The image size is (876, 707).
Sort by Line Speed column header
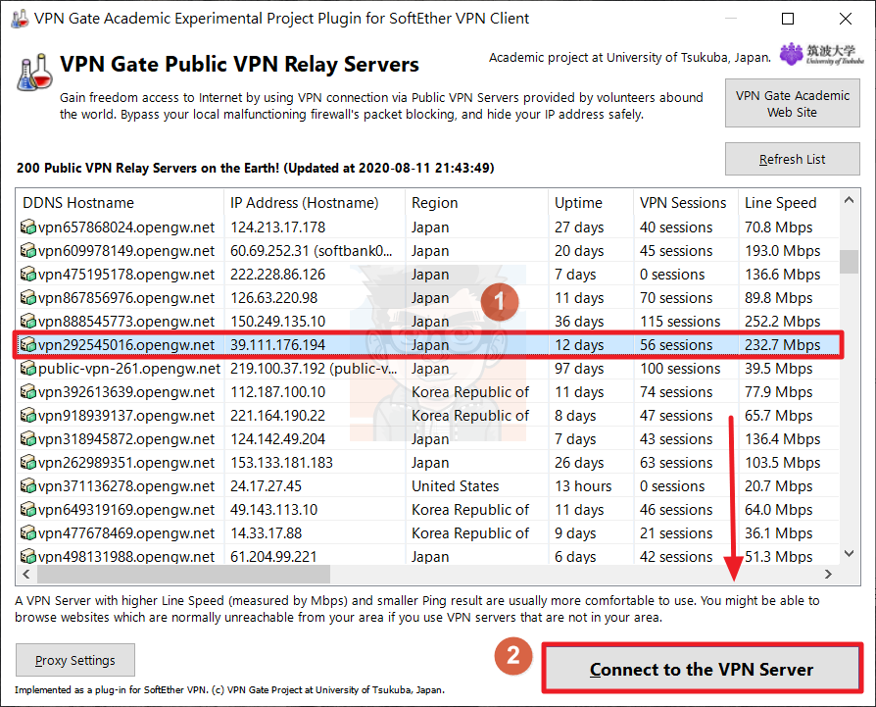pyautogui.click(x=788, y=203)
